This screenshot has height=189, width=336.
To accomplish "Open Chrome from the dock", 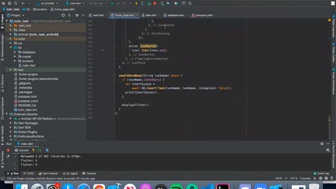I will tap(99, 187).
